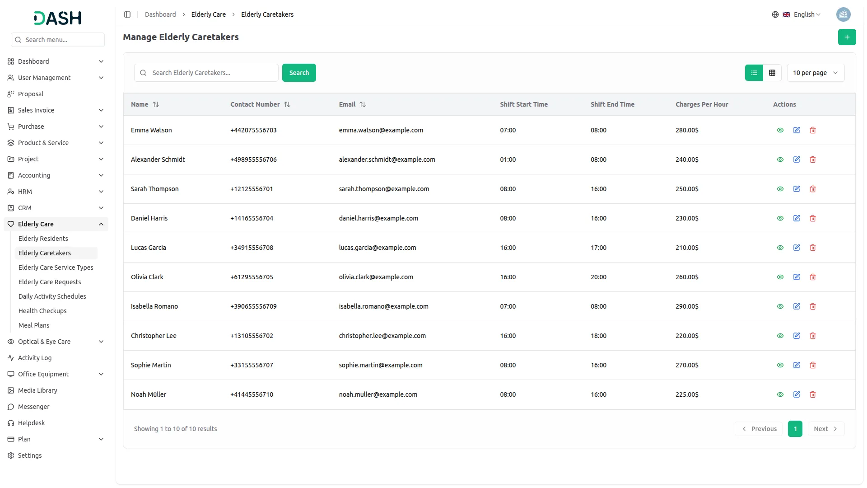Expand the Optical & Eye Care menu
The width and height of the screenshot is (867, 488).
coord(56,342)
